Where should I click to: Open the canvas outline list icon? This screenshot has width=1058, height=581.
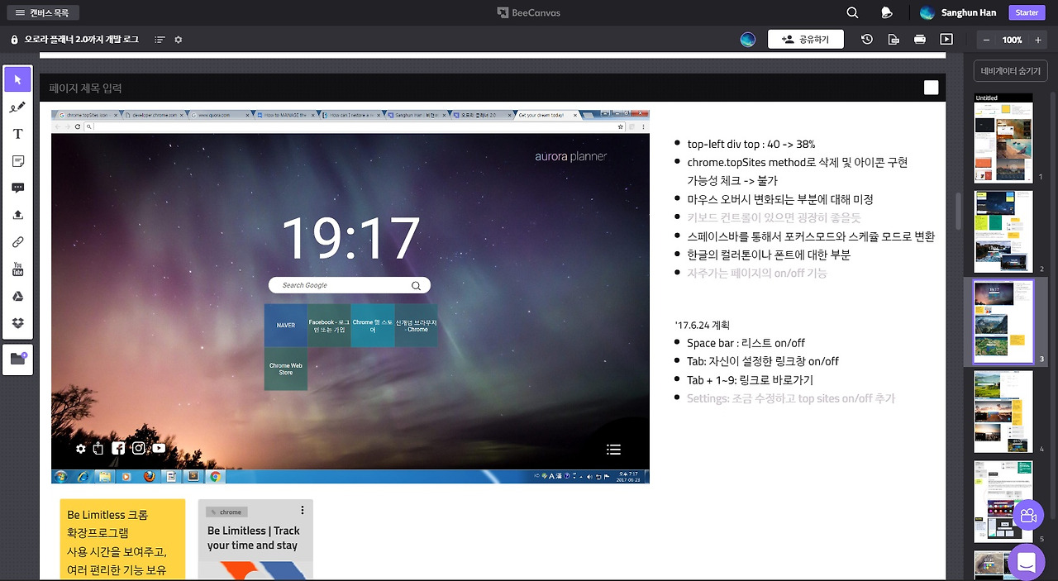click(x=160, y=39)
